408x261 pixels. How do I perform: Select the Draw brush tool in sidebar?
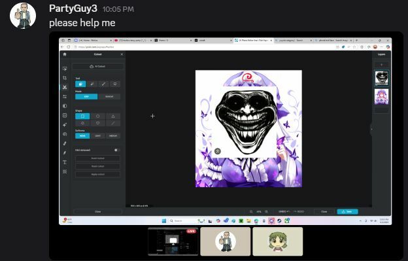click(x=65, y=143)
